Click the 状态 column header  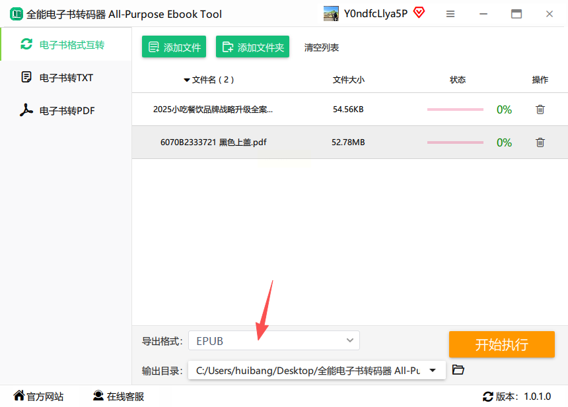(458, 80)
